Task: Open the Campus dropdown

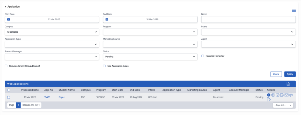Action: [x=52, y=32]
